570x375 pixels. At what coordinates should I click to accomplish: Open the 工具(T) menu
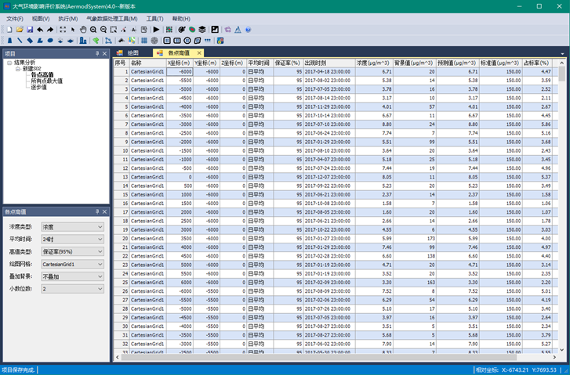(x=154, y=19)
